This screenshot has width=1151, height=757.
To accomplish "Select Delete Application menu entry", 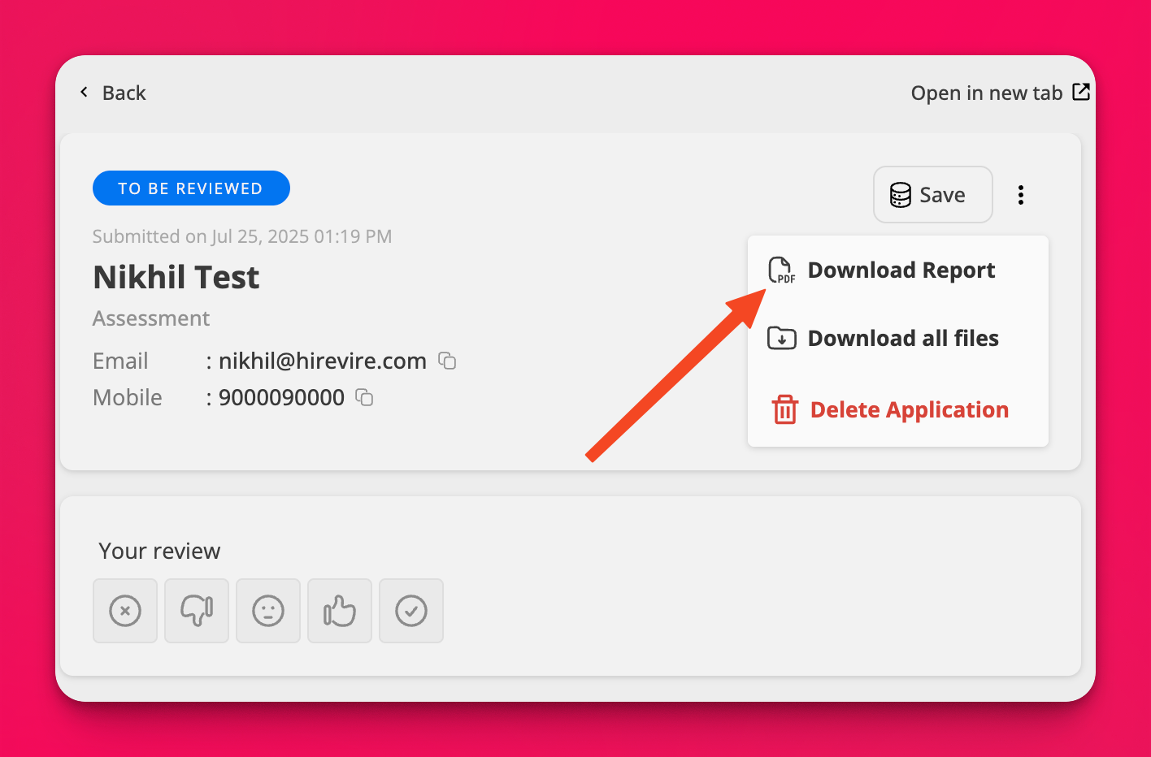I will tap(909, 410).
